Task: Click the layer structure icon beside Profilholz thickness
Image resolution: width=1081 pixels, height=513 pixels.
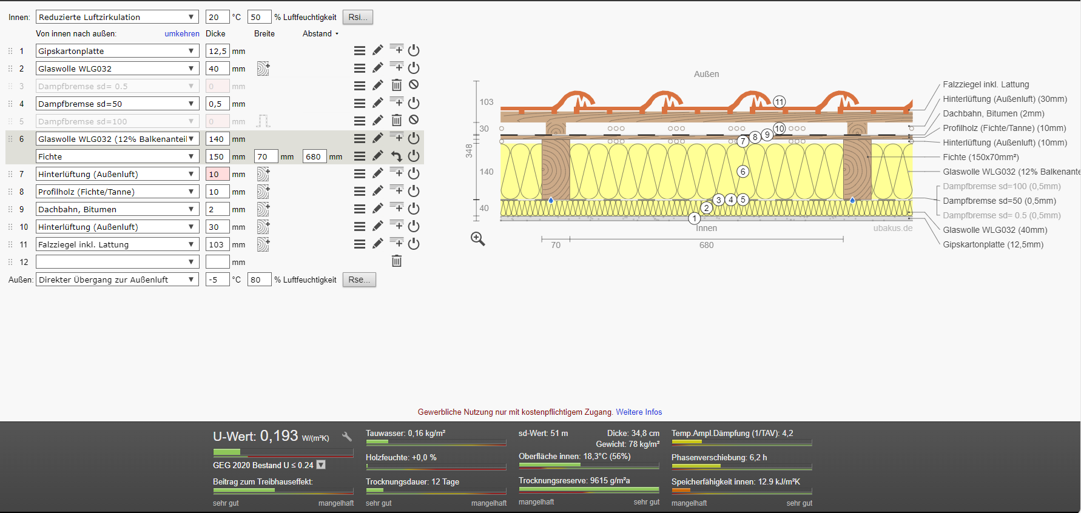Action: click(263, 192)
